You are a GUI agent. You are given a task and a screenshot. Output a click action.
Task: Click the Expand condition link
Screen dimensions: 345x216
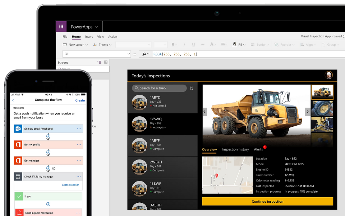pos(70,185)
